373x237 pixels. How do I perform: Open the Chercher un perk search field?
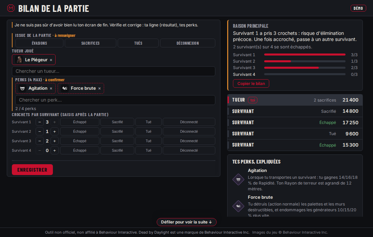click(115, 100)
